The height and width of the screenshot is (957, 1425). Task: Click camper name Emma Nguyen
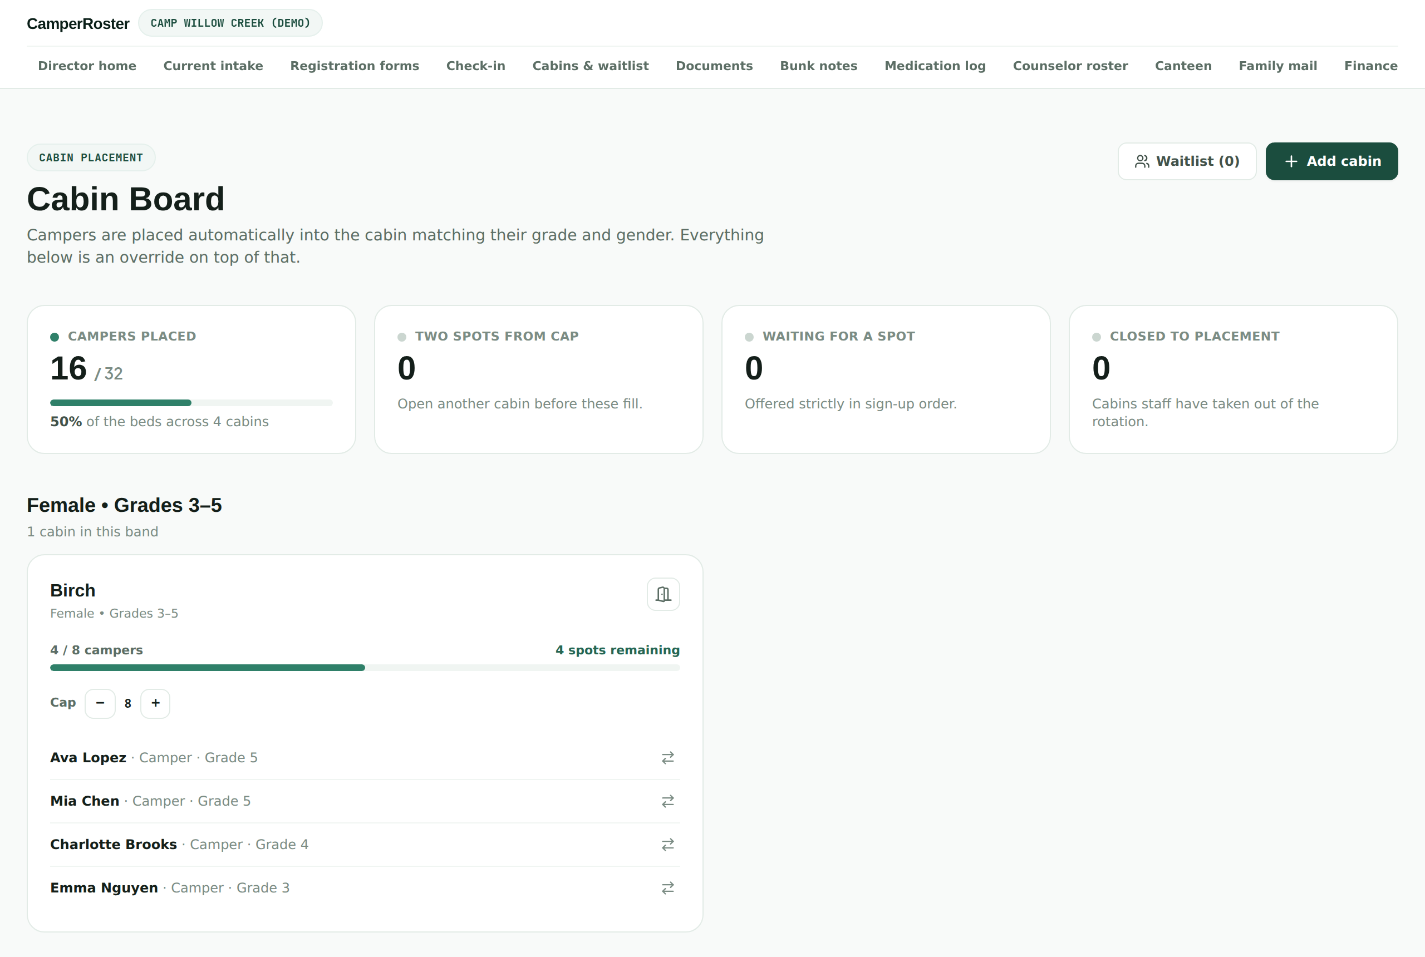104,887
